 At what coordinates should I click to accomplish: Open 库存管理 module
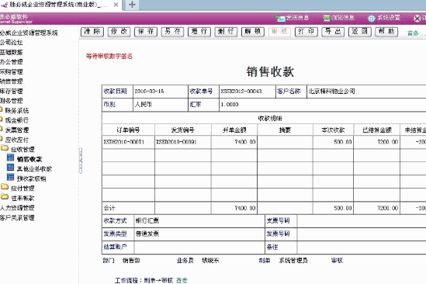coord(11,91)
